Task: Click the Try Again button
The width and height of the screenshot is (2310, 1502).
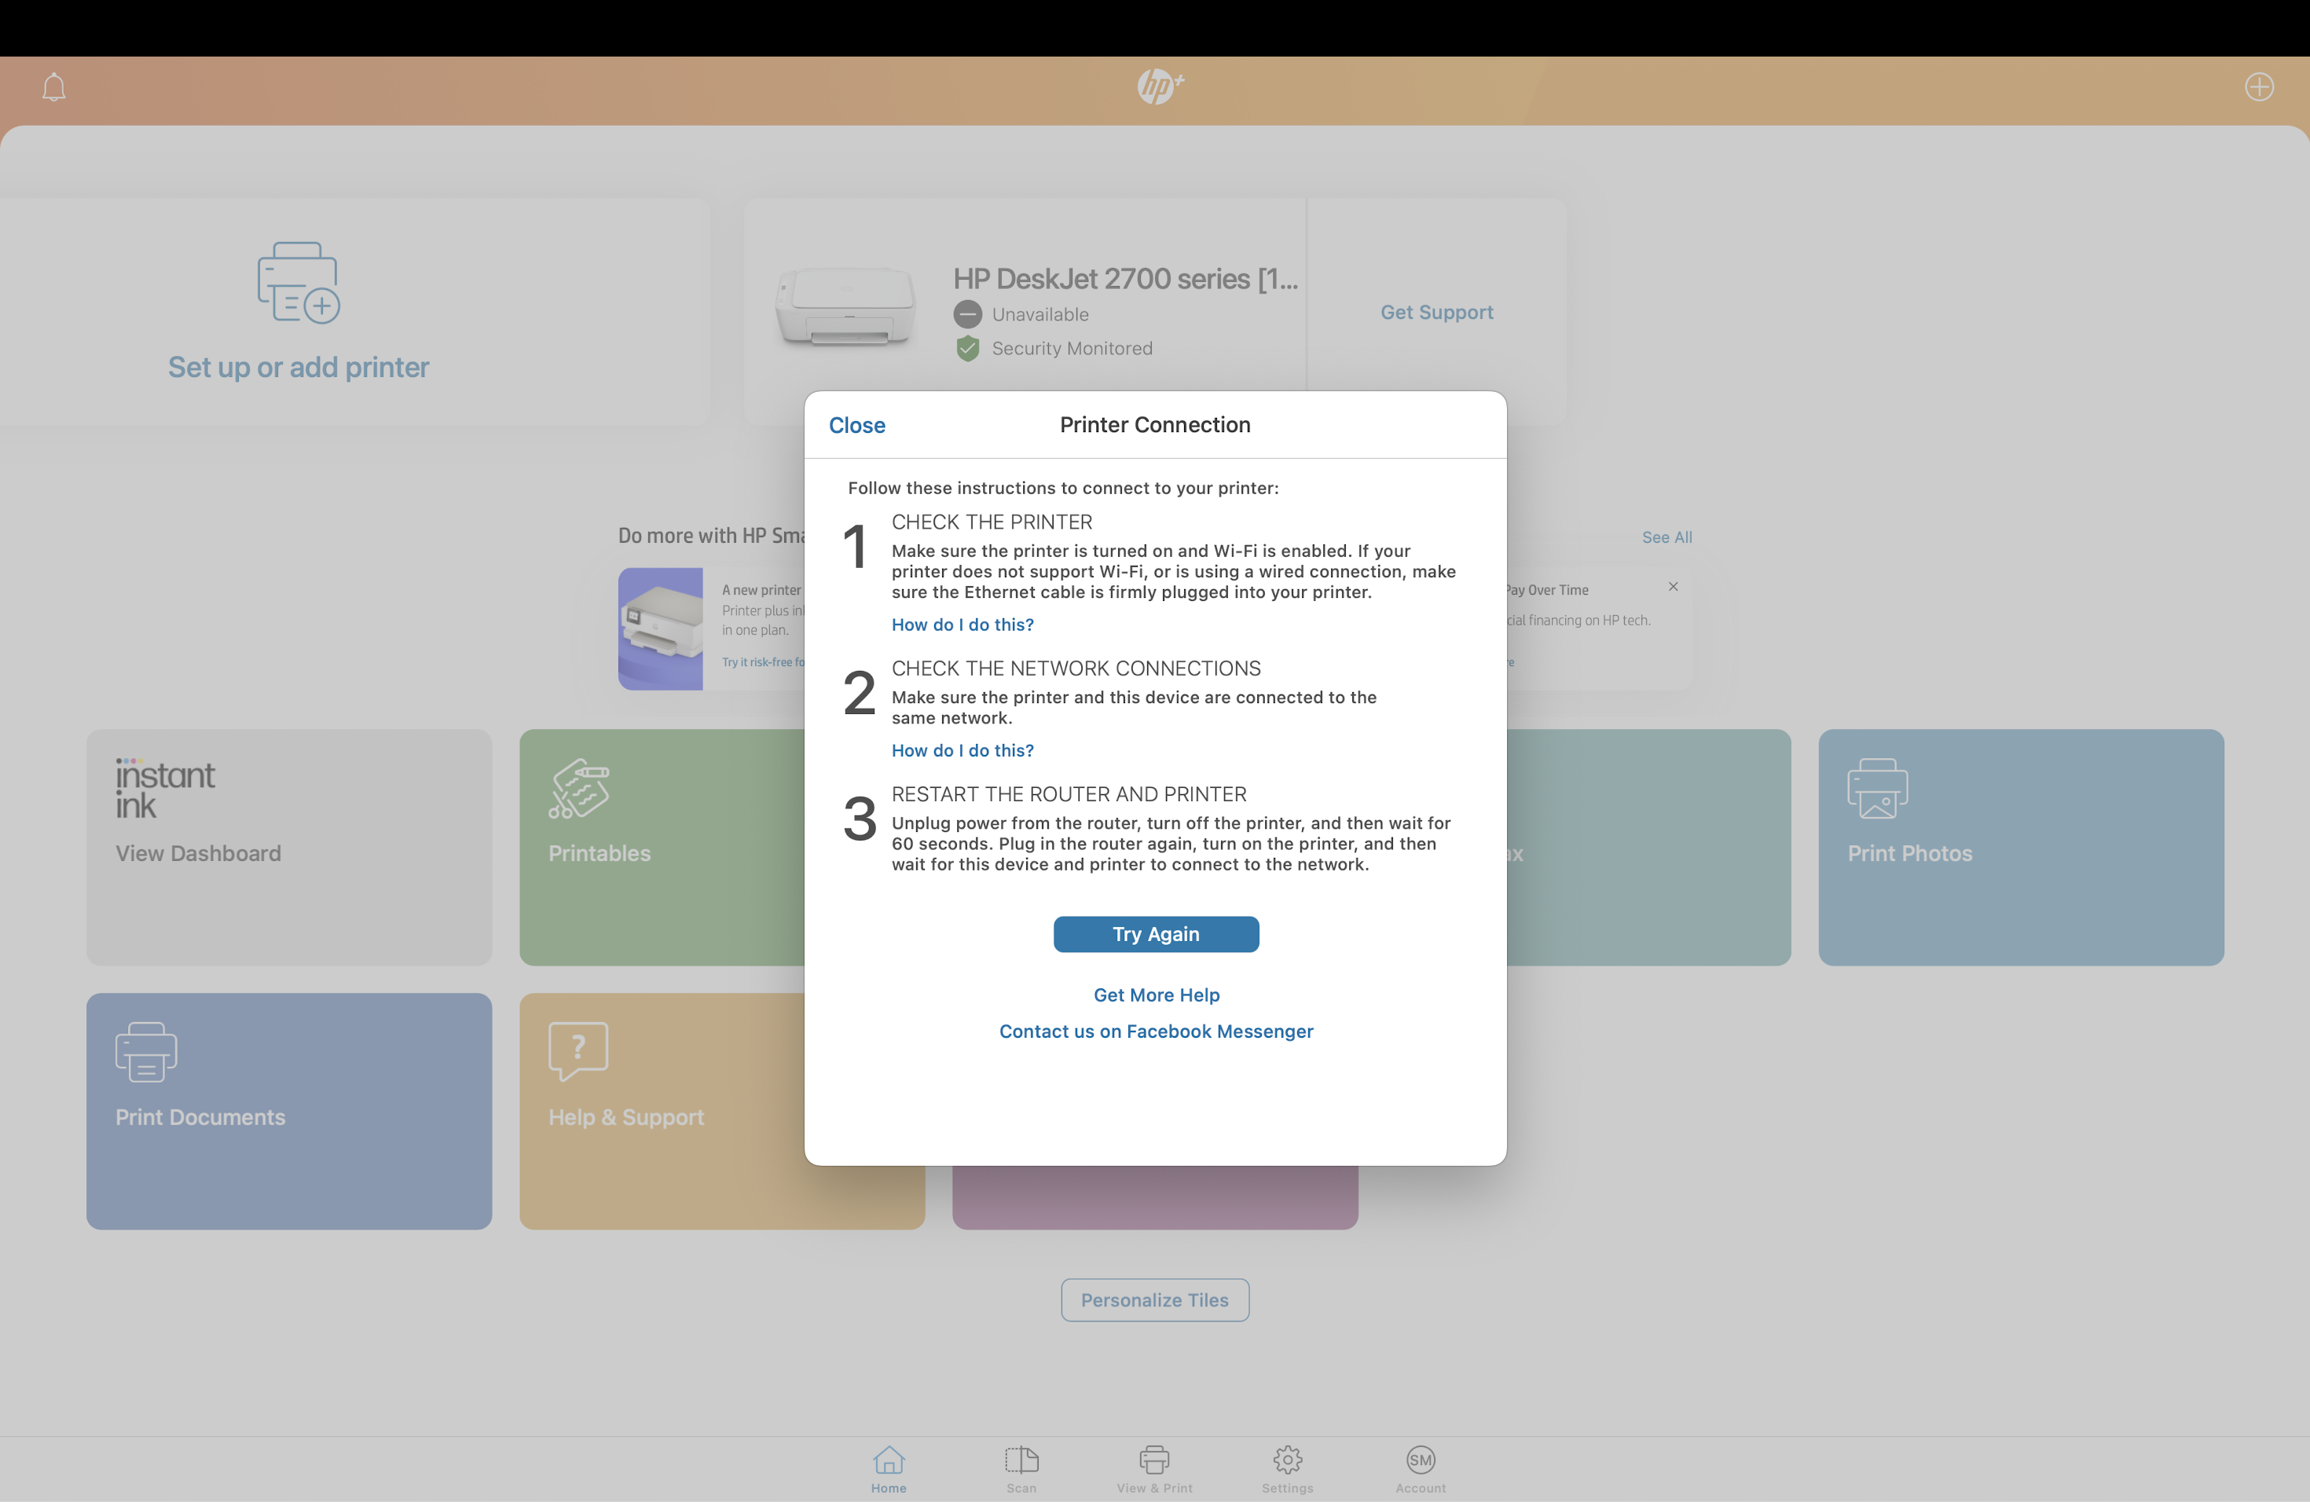Action: 1156,934
